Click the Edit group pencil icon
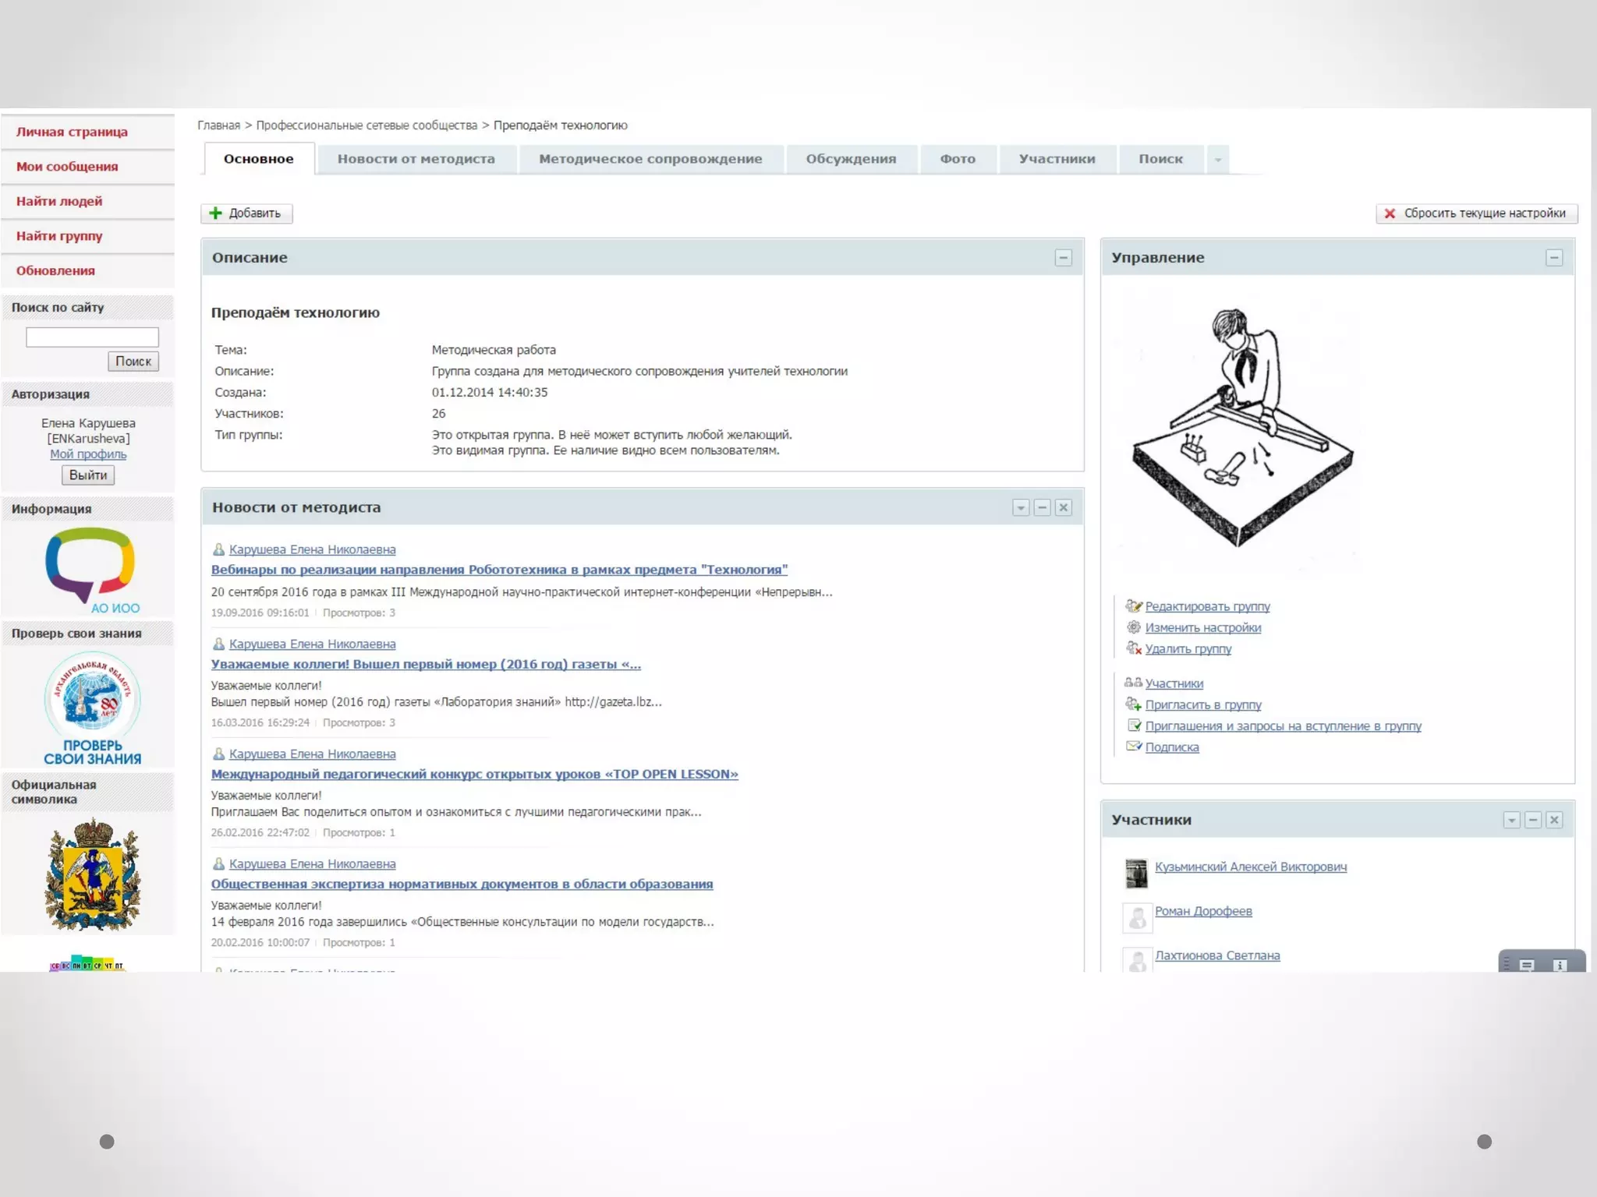 point(1133,606)
